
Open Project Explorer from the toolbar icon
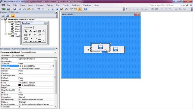[x=67, y=9]
